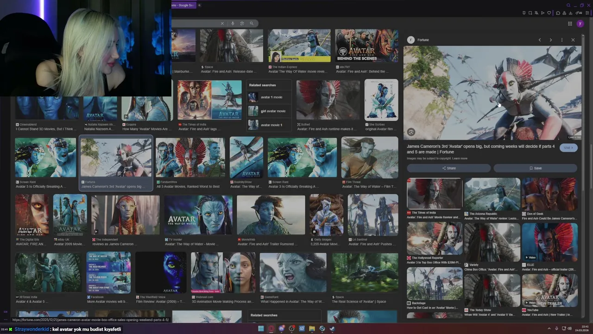593x334 pixels.
Task: Open Google apps grid
Action: 570,24
